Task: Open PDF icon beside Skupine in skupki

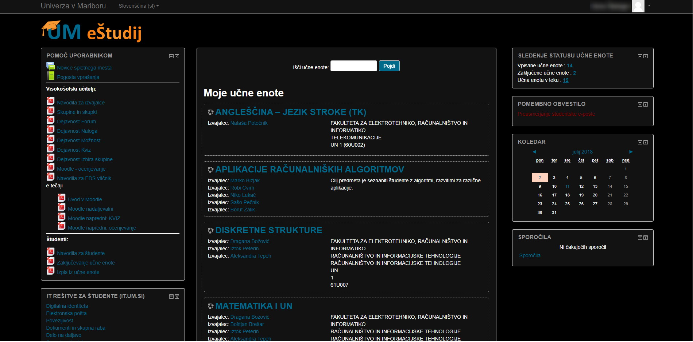Action: (51, 111)
